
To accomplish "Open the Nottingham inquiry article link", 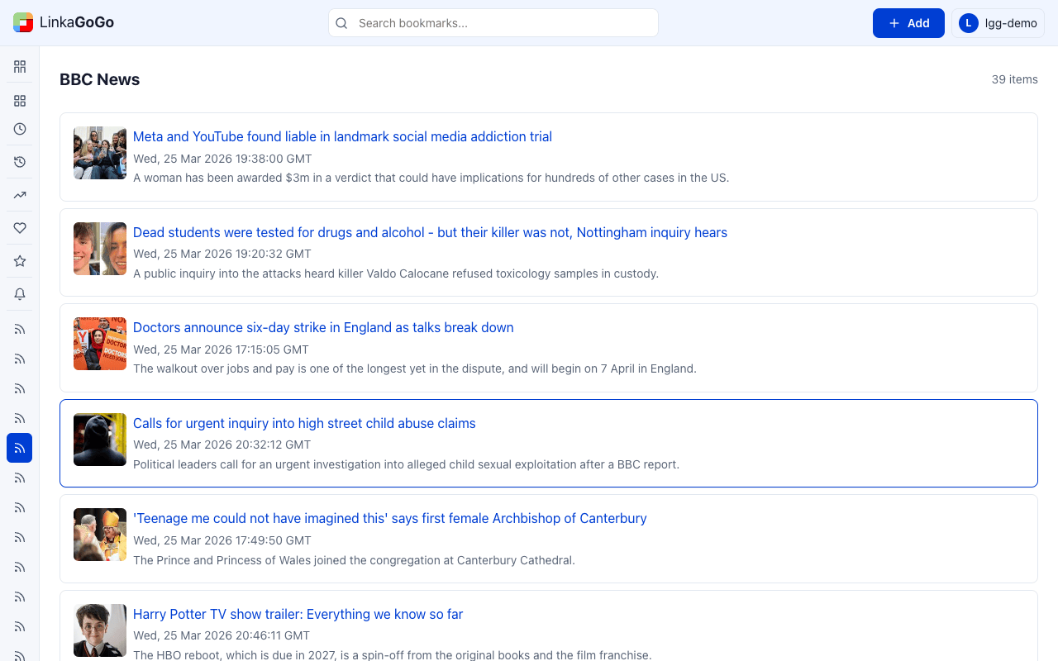I will tap(430, 232).
